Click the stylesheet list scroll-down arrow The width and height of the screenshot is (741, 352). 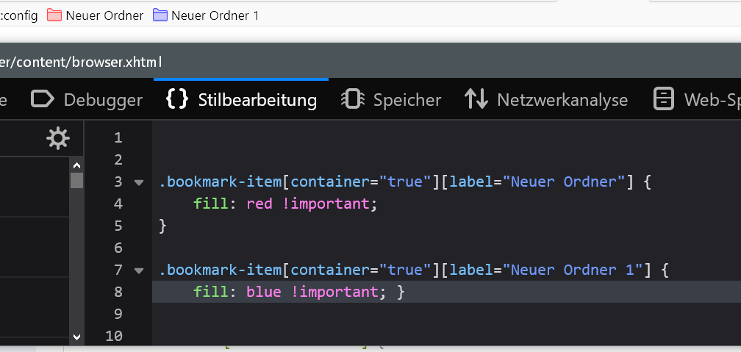(x=77, y=337)
